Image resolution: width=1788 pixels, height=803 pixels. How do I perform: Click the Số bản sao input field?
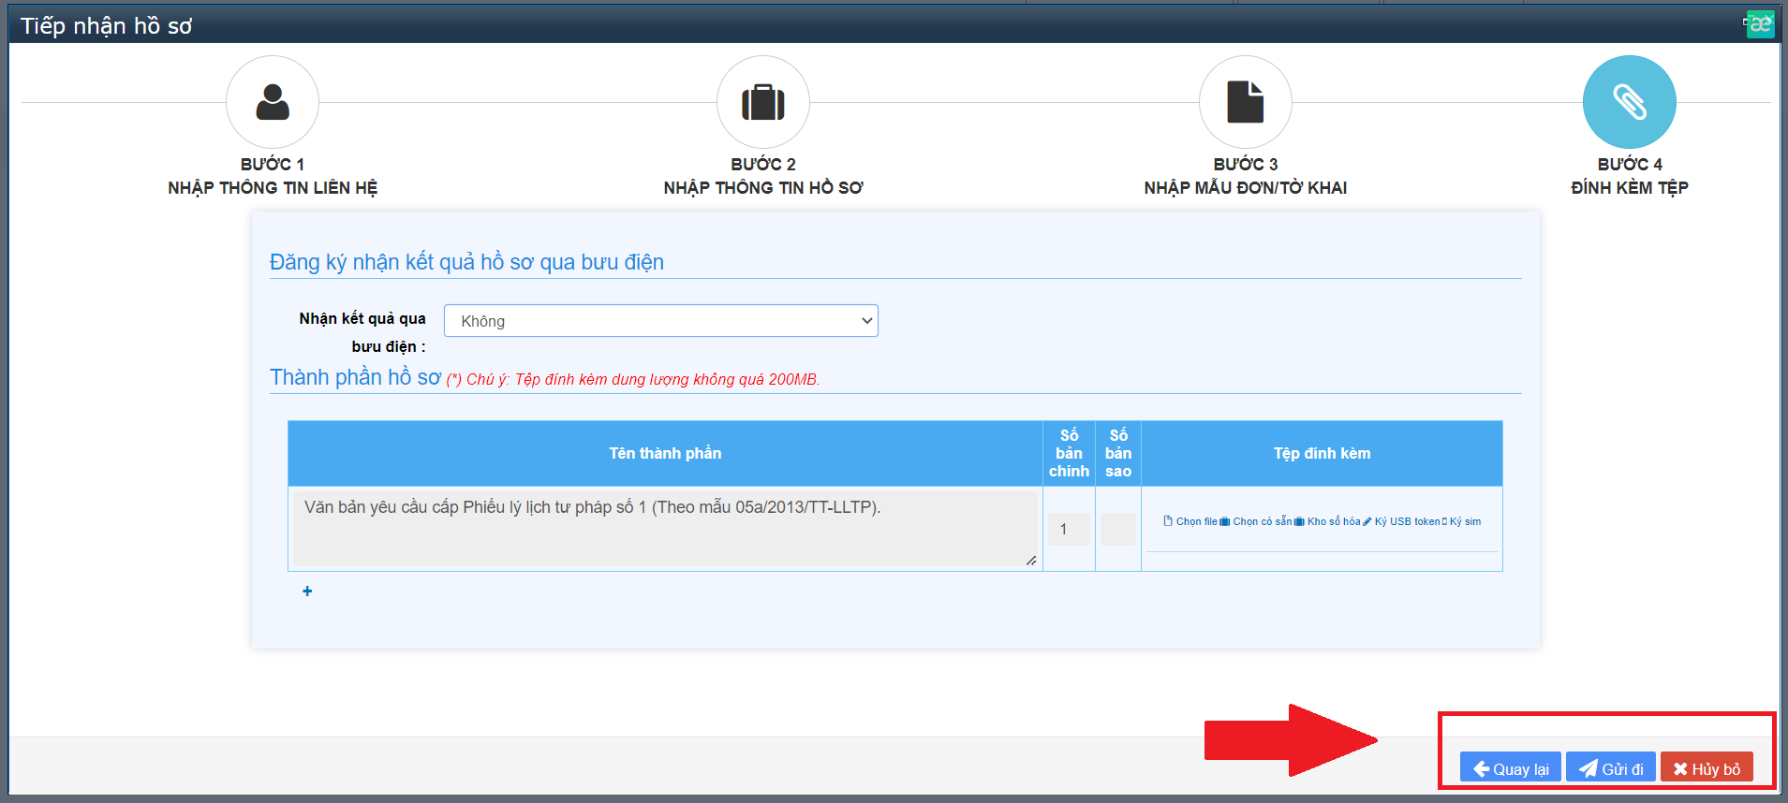(1117, 529)
